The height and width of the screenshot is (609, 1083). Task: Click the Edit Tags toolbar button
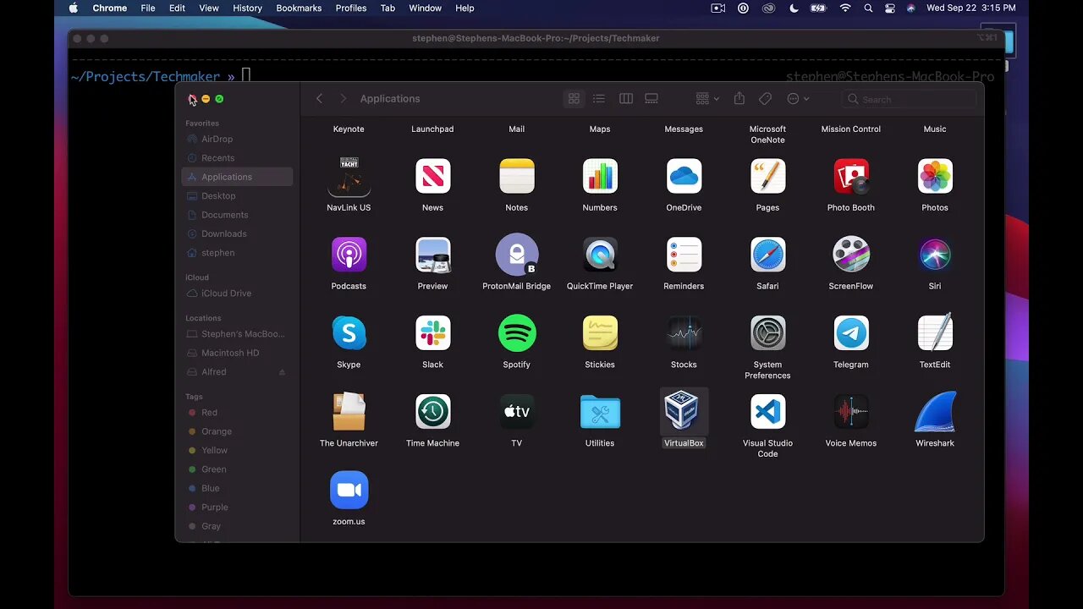tap(765, 99)
